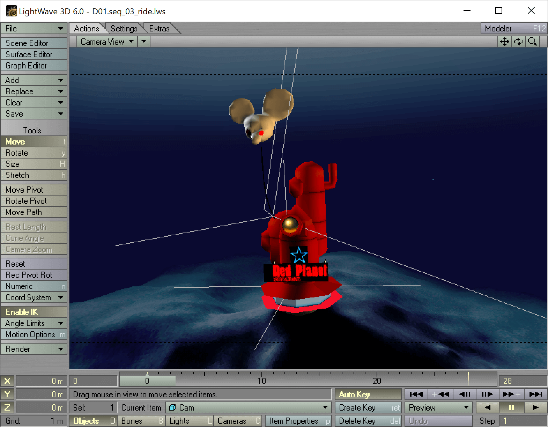This screenshot has height=427, width=548.
Task: Switch to Lights edit mode
Action: pyautogui.click(x=190, y=421)
